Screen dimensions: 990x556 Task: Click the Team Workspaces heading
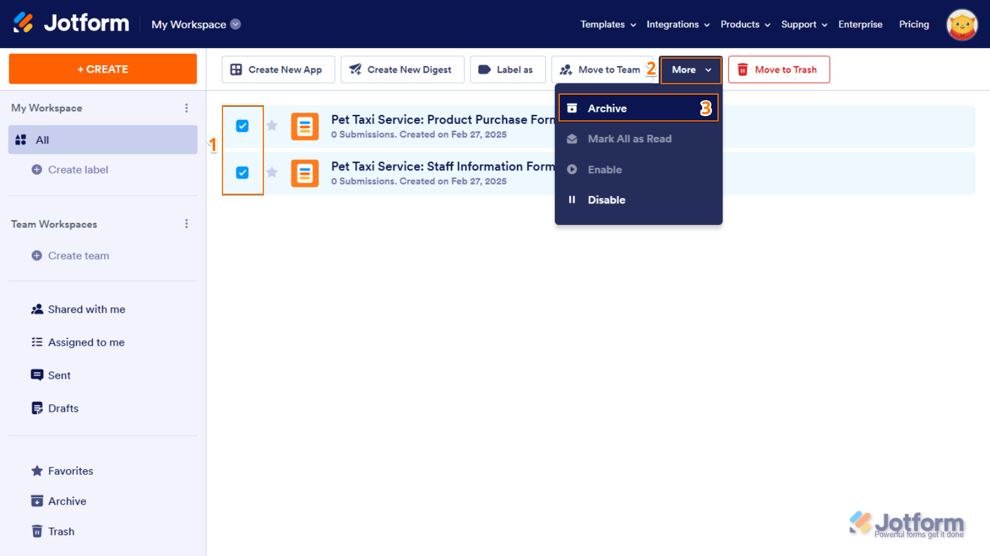54,224
